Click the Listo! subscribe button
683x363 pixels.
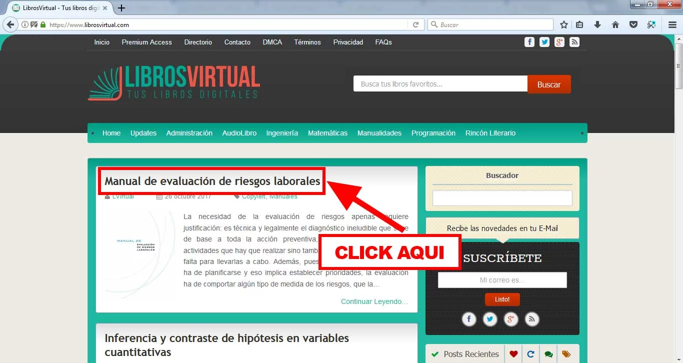point(502,299)
